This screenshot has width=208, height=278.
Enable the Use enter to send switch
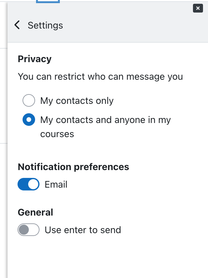(29, 230)
